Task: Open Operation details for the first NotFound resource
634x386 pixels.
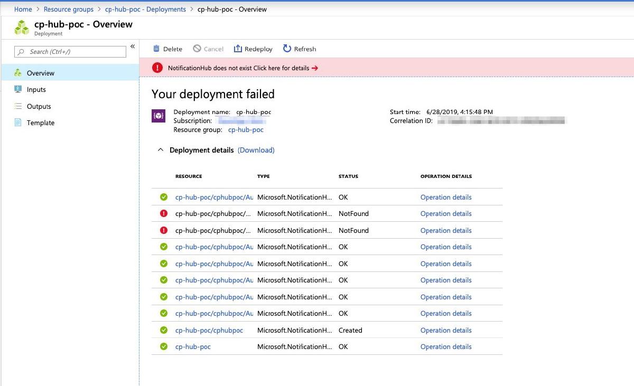Action: [x=445, y=213]
